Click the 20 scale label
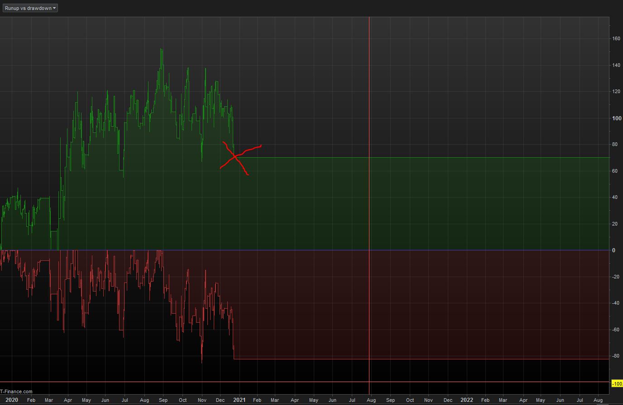This screenshot has height=405, width=623. click(x=615, y=224)
